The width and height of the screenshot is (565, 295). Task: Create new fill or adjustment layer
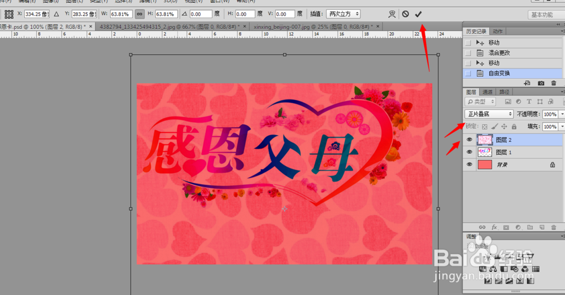point(518,227)
